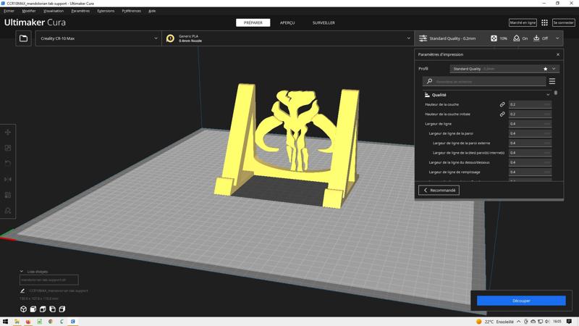This screenshot has width=579, height=326.
Task: Edit the Hauteur de la couche initiale value
Action: click(x=530, y=114)
